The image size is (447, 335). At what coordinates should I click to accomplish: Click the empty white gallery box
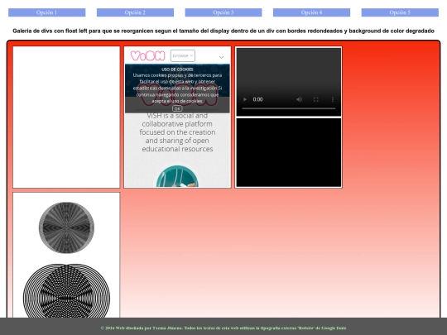66,117
